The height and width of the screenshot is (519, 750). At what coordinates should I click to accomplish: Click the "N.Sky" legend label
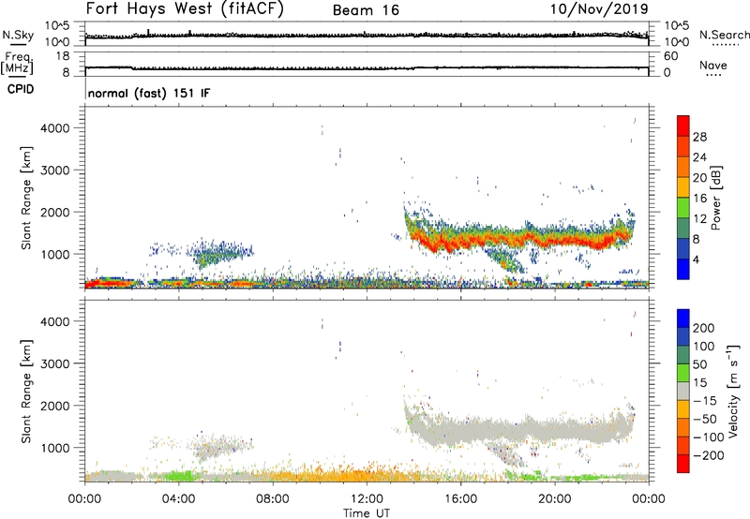click(18, 35)
